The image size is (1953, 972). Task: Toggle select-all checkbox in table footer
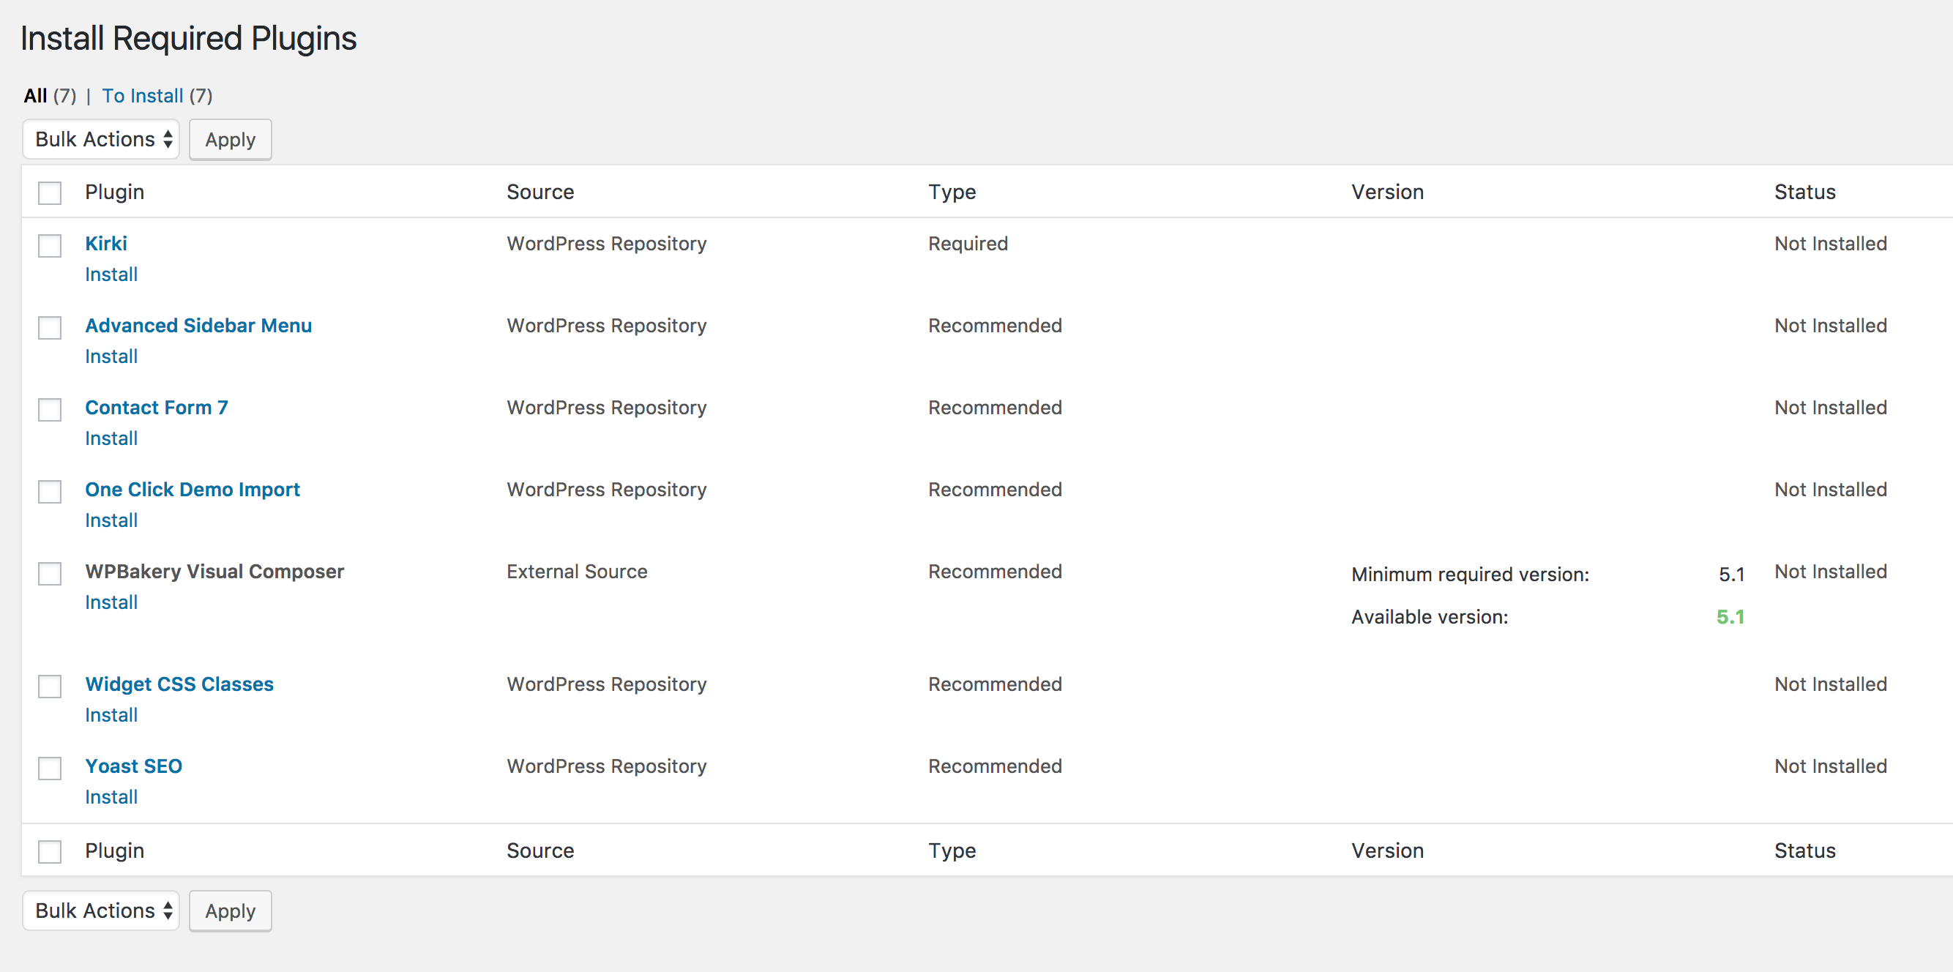click(50, 851)
